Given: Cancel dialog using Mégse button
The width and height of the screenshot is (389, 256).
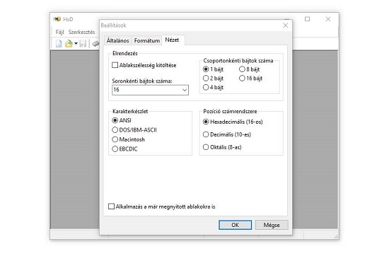Looking at the screenshot, I should pyautogui.click(x=272, y=225).
